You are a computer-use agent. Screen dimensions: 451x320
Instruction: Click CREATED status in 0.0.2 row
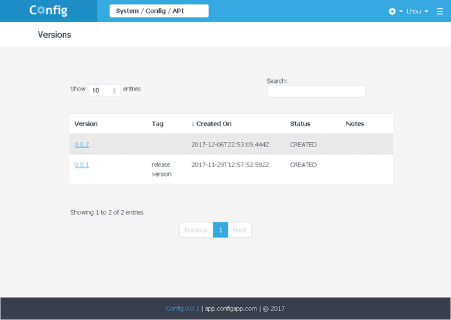(303, 145)
